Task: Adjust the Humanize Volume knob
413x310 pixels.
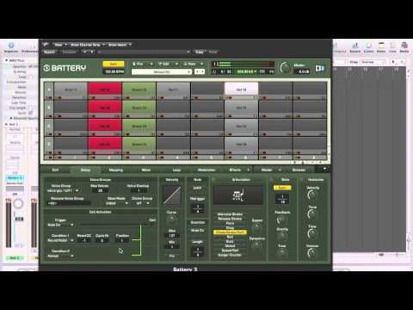Action: pos(312,253)
